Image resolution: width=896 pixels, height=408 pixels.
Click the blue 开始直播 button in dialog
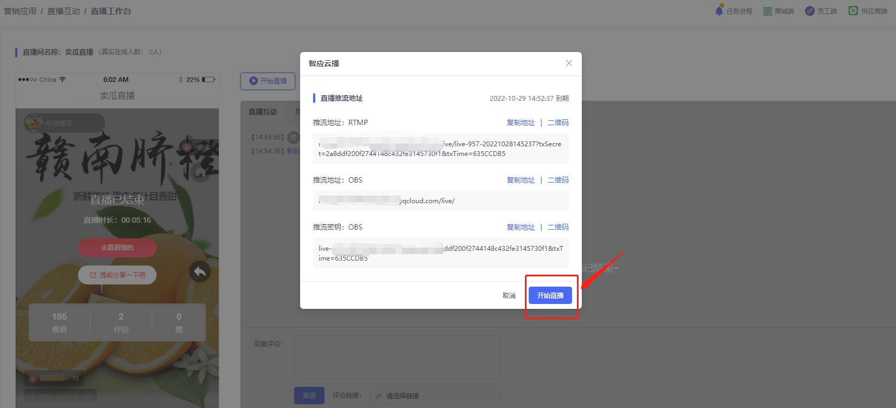click(x=550, y=295)
